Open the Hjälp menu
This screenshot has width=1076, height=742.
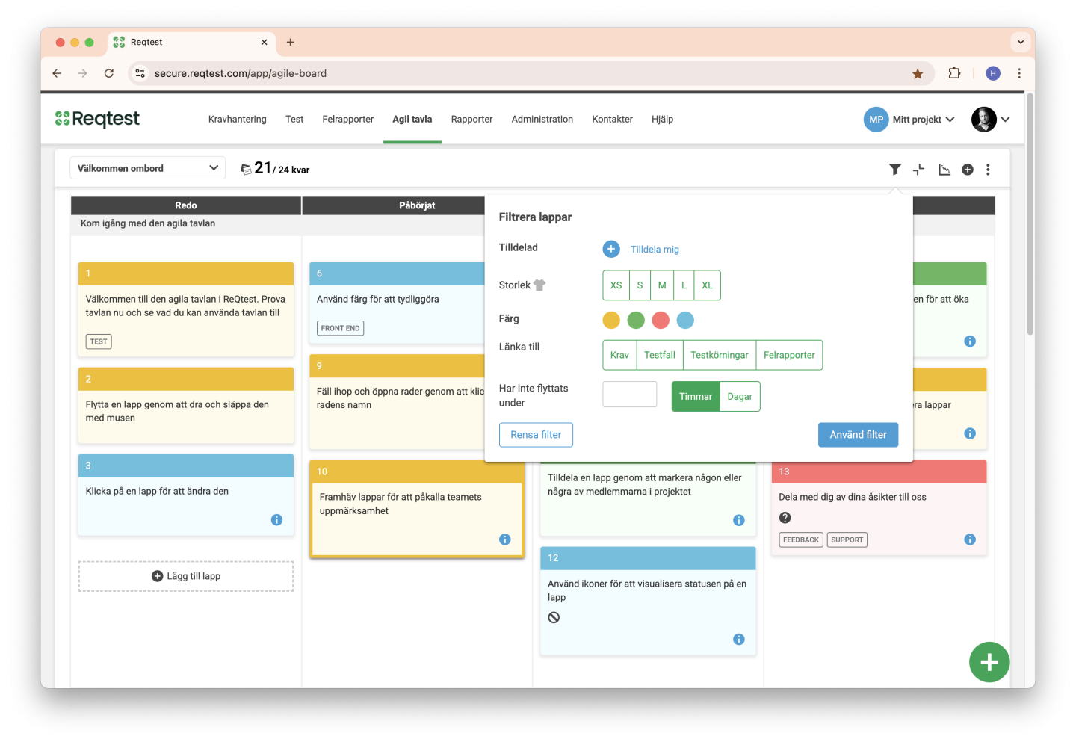click(x=662, y=120)
